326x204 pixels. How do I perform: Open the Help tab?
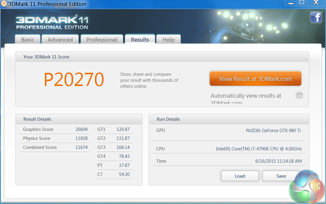coord(168,40)
